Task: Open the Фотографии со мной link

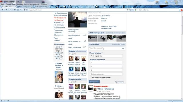Action: point(74,37)
